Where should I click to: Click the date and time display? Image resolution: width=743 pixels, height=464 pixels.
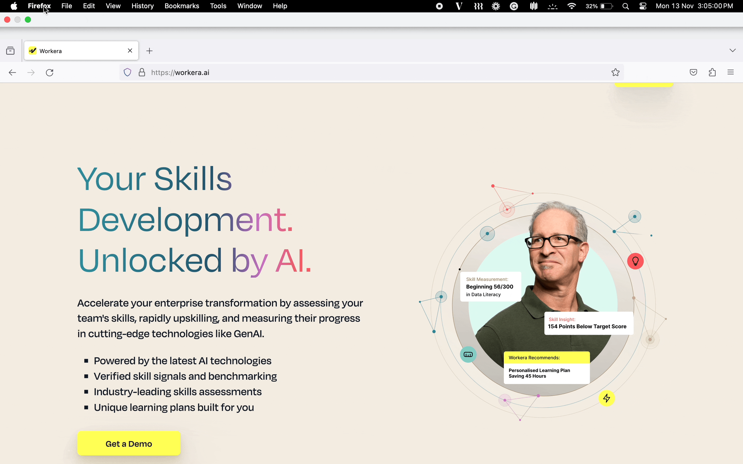click(x=694, y=6)
